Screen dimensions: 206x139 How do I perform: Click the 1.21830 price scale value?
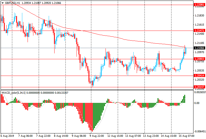[x=199, y=16]
